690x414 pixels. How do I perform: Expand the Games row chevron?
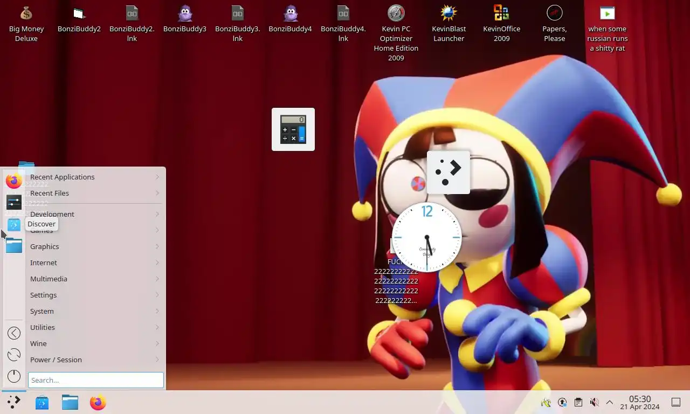click(x=157, y=230)
